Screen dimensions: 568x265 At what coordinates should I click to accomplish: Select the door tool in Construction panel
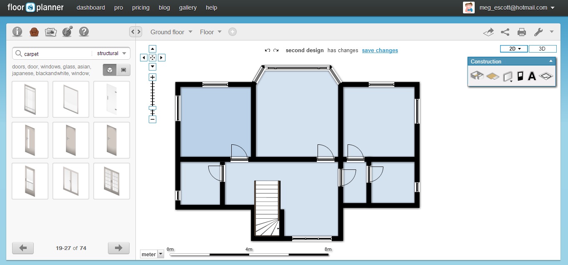click(x=520, y=76)
